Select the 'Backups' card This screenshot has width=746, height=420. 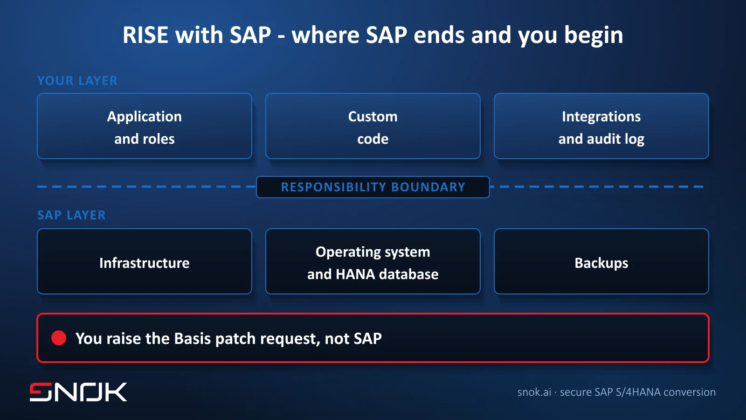coord(601,261)
